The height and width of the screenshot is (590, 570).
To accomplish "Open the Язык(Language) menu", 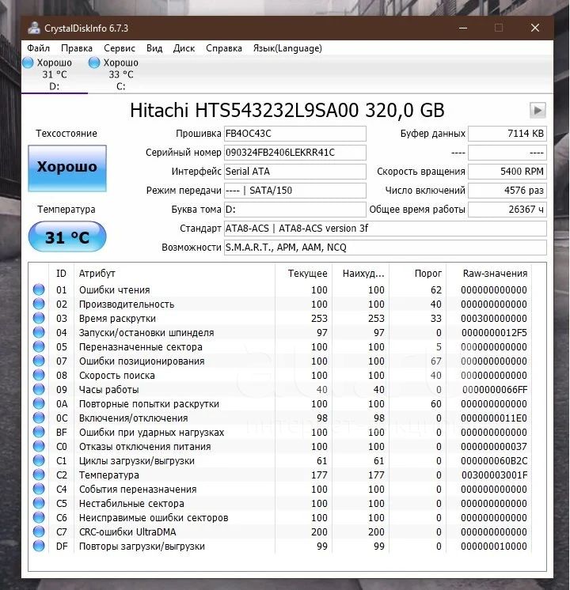I will tap(287, 48).
